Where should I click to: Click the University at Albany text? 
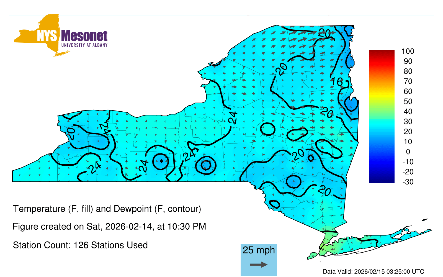click(84, 45)
